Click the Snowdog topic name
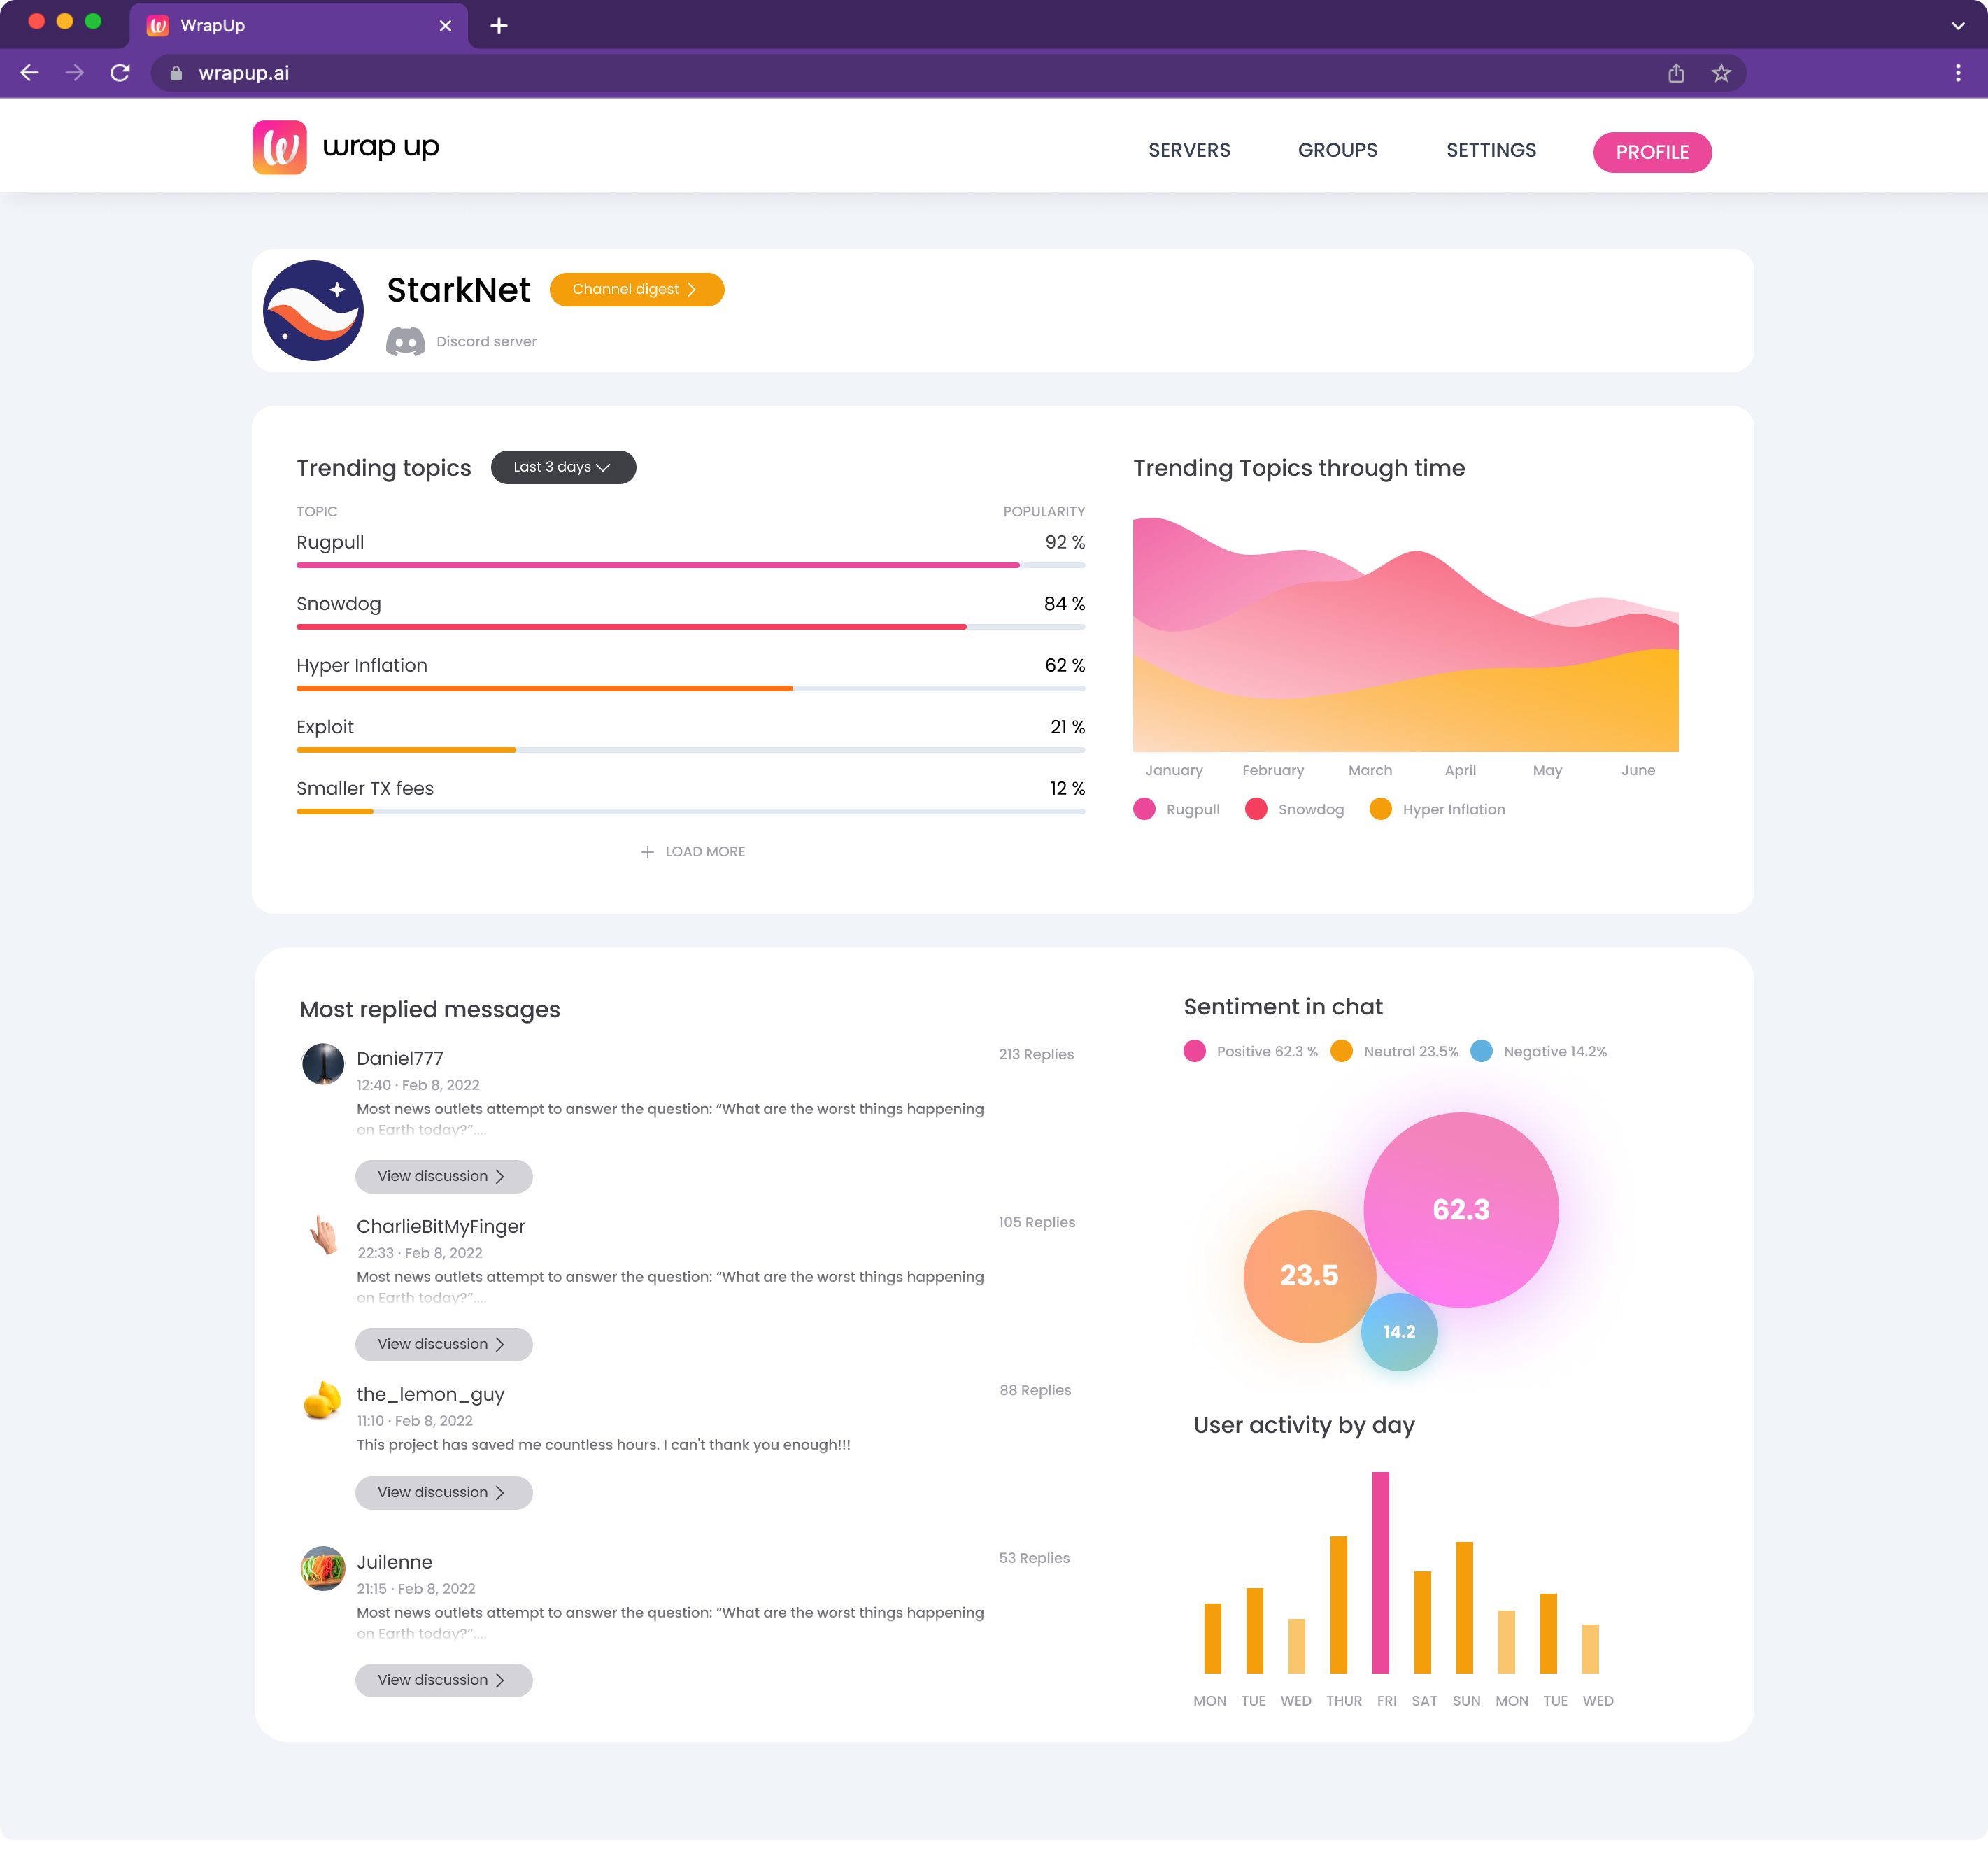 (x=339, y=604)
